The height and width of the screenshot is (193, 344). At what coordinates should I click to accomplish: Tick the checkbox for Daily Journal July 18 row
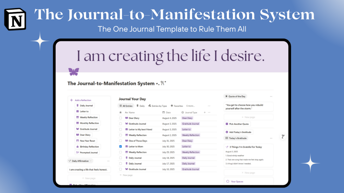120,158
